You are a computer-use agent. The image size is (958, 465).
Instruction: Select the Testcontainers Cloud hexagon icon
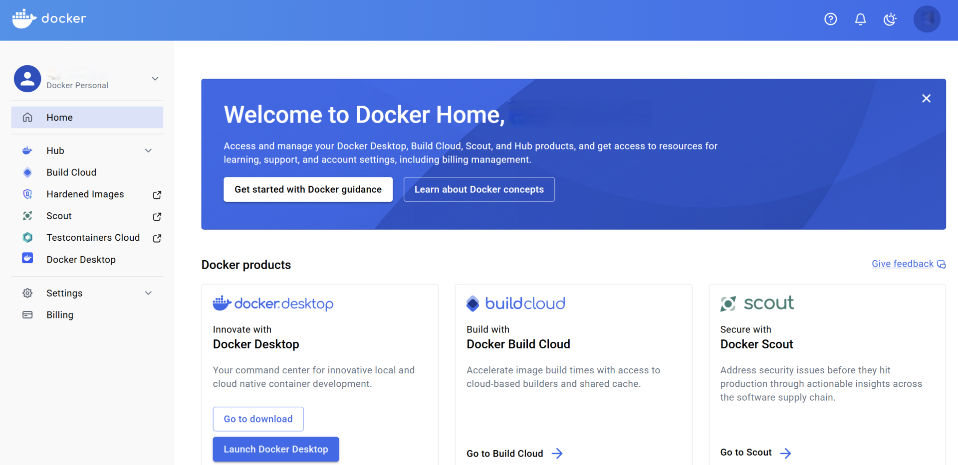[x=27, y=237]
